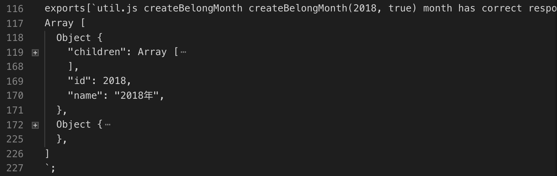Click the Array [ text on line 117
This screenshot has width=557, height=176.
[x=65, y=23]
